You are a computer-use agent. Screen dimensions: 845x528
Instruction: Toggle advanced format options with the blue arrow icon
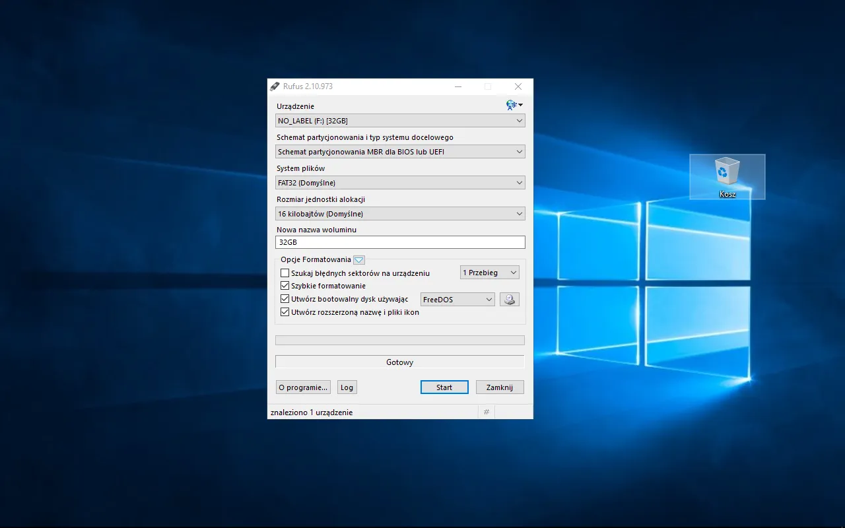(x=358, y=259)
